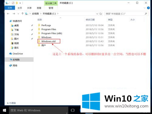Go up one folder level arrow
152x114 pixels.
pos(22,14)
